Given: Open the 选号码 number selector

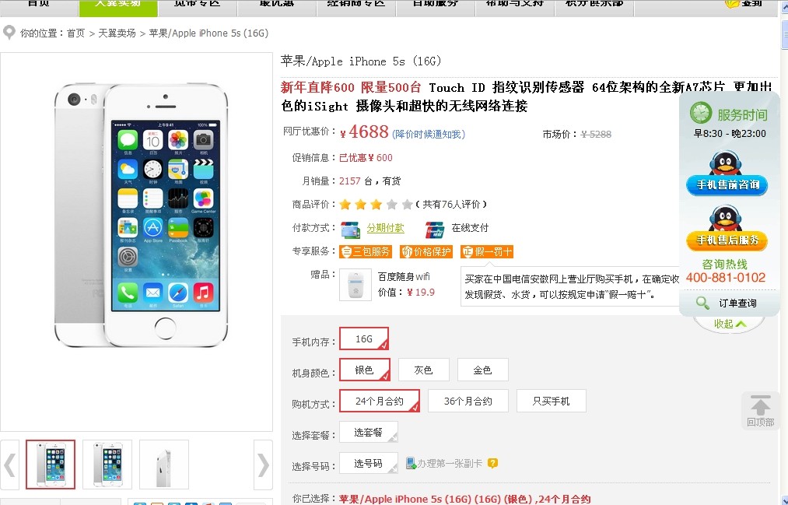Looking at the screenshot, I should (x=369, y=463).
